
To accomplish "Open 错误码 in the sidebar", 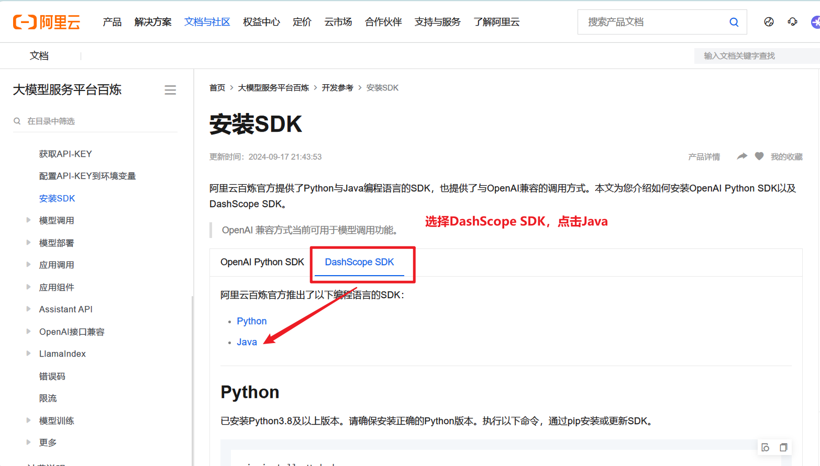I will tap(52, 376).
